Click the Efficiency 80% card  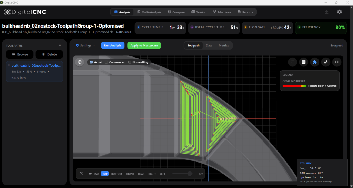321,28
